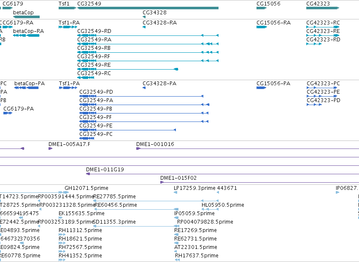
Task: Select the CG32549-PE protein label
Action: [96, 126]
